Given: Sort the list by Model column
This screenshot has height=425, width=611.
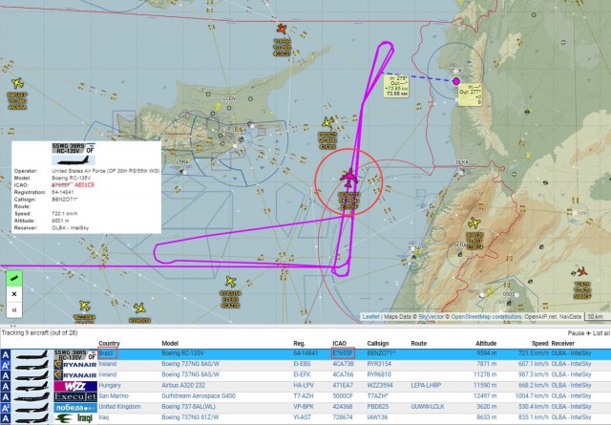Looking at the screenshot, I should click(170, 344).
